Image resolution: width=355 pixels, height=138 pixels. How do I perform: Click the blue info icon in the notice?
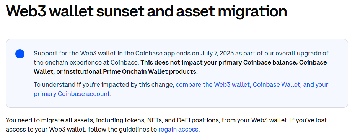[x=20, y=54]
